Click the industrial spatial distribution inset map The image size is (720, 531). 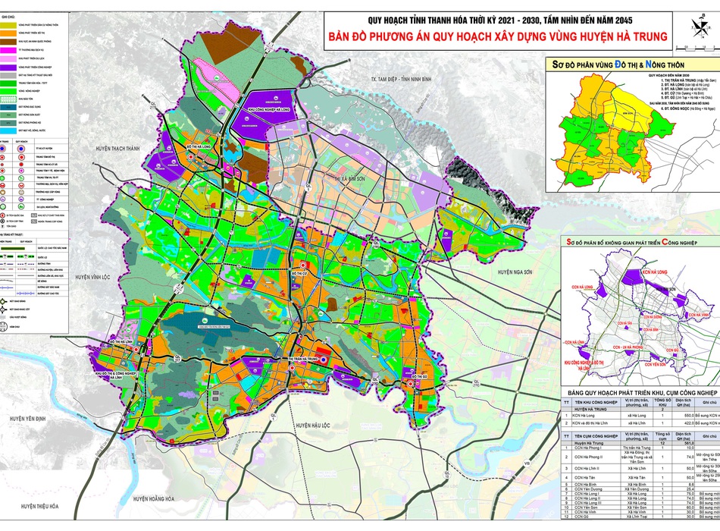pyautogui.click(x=640, y=316)
